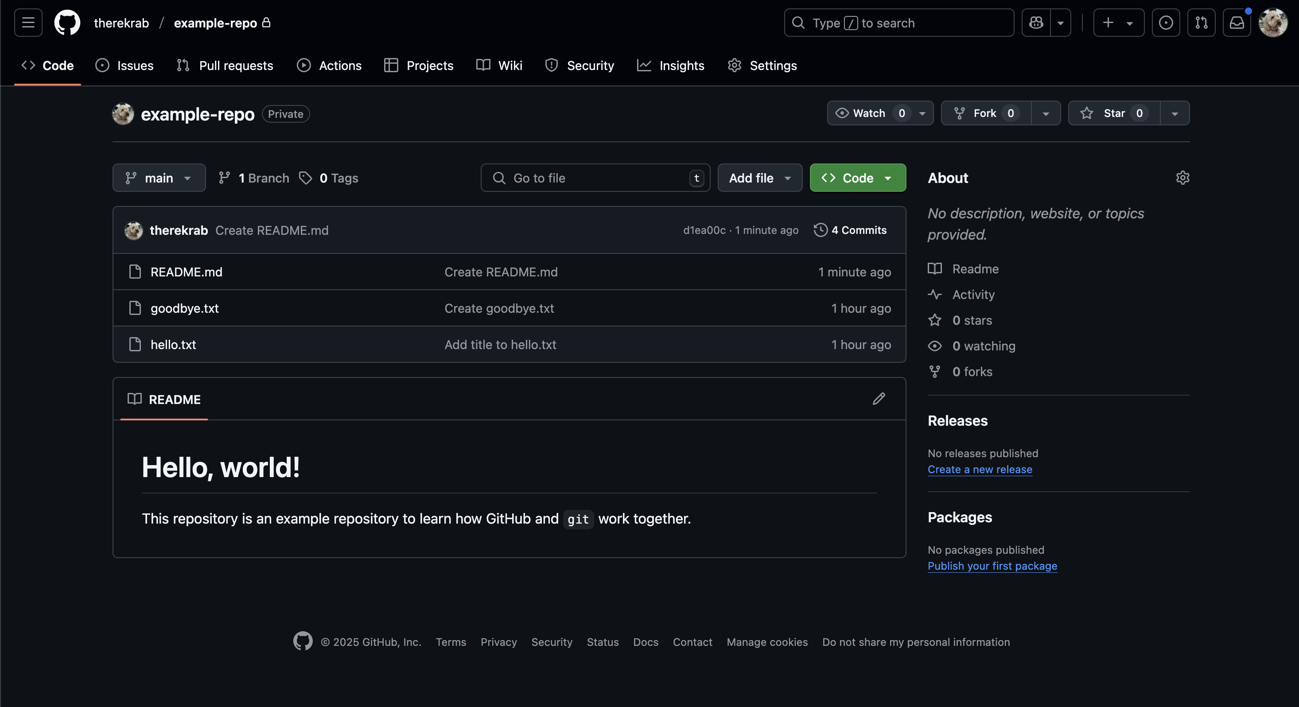1299x707 pixels.
Task: Expand the Copilot dropdown arrow
Action: coord(1061,23)
